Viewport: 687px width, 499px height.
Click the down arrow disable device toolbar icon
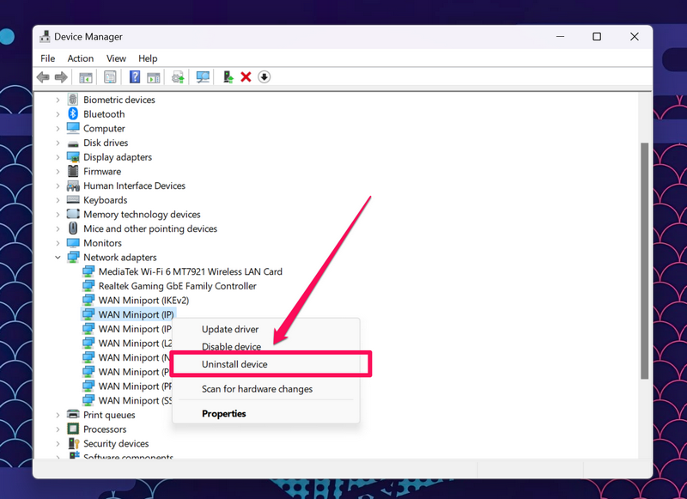(x=264, y=77)
